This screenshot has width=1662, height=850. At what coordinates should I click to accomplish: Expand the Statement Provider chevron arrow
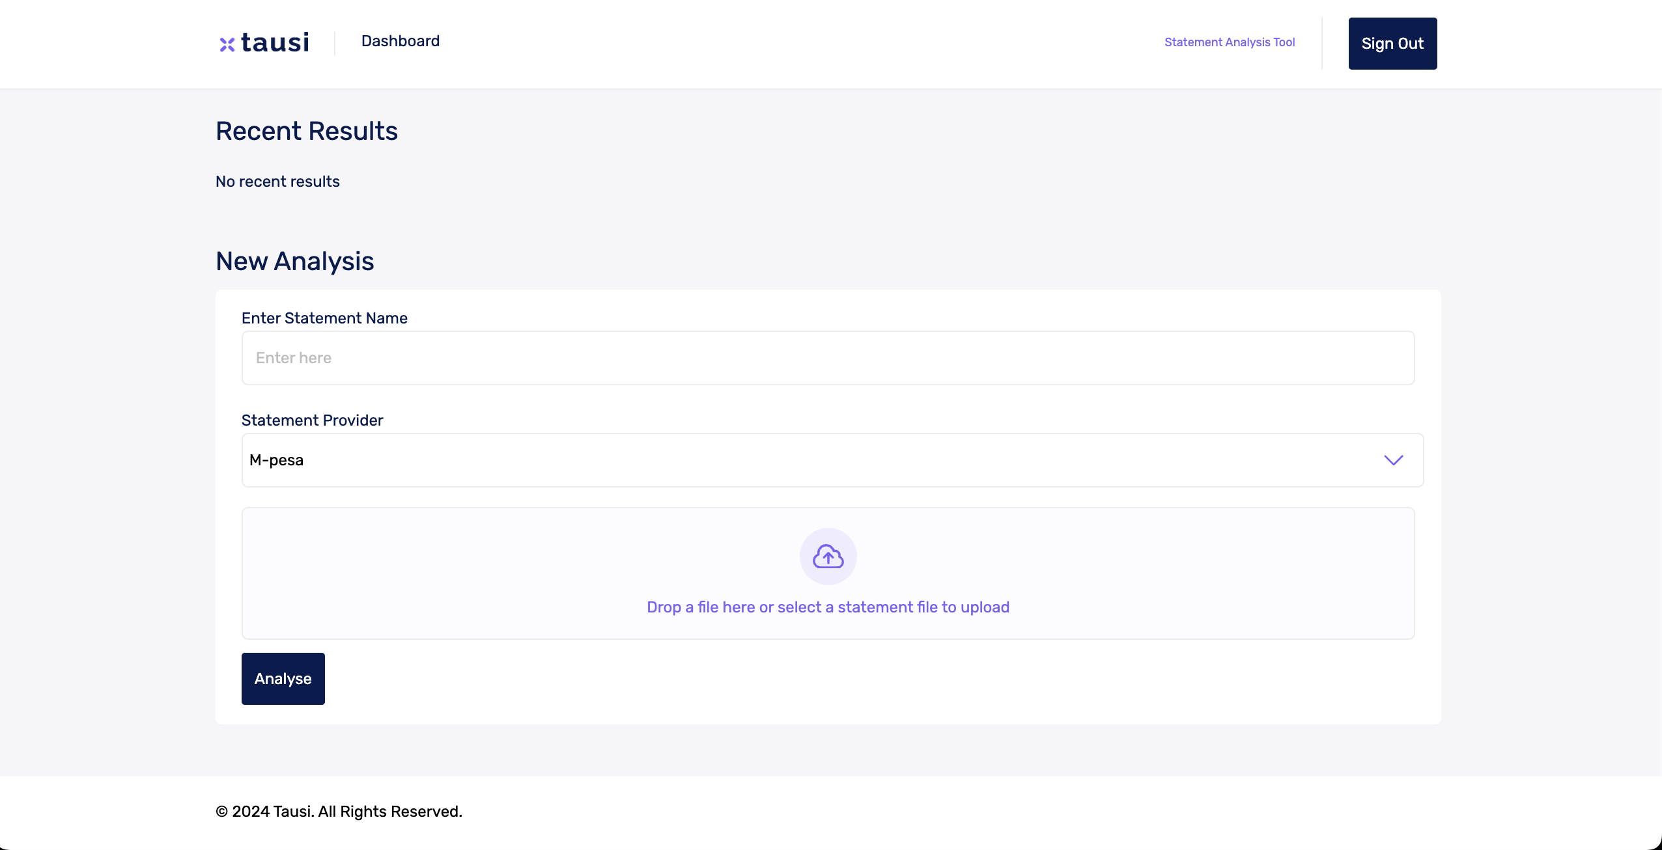(1393, 460)
